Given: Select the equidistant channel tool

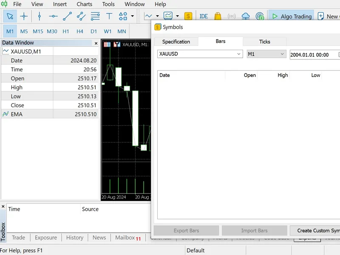Looking at the screenshot, I should pos(81,16).
